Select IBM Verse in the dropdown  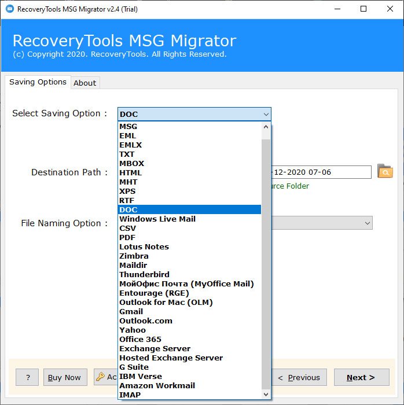(x=189, y=376)
